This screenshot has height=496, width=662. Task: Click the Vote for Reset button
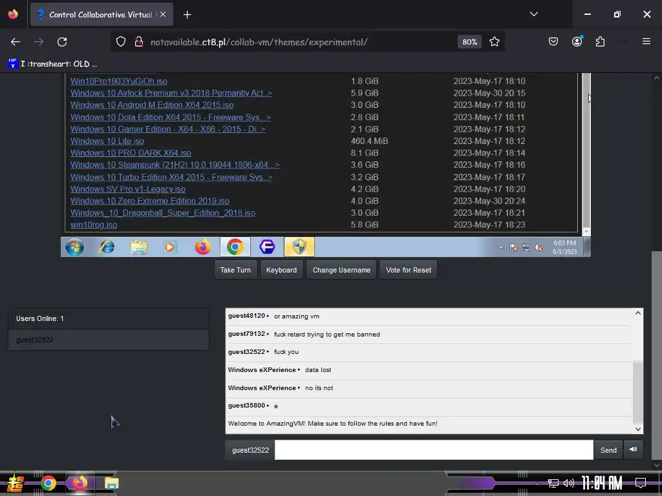(409, 270)
